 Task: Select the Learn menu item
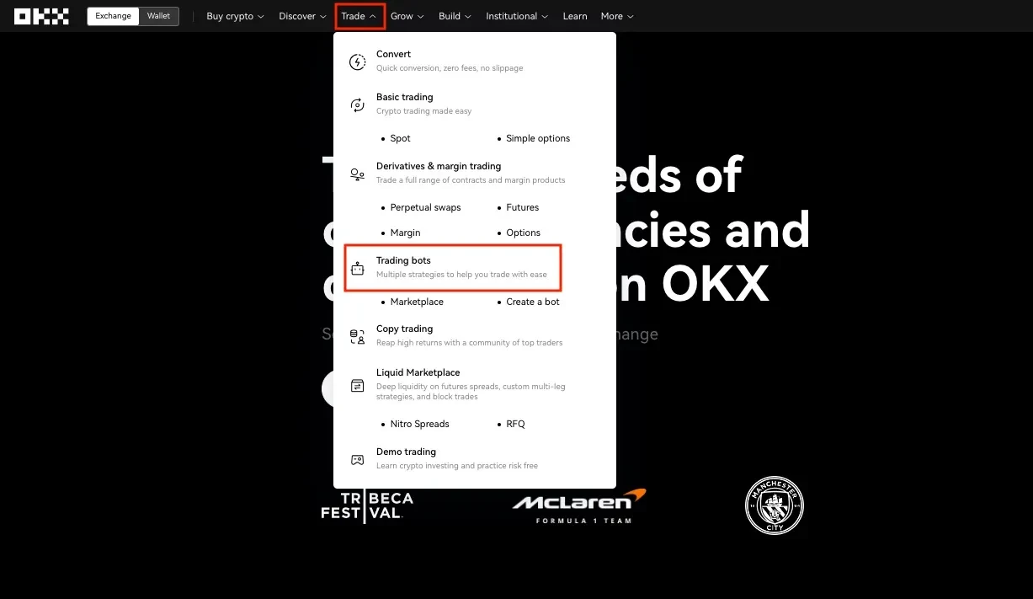click(574, 16)
